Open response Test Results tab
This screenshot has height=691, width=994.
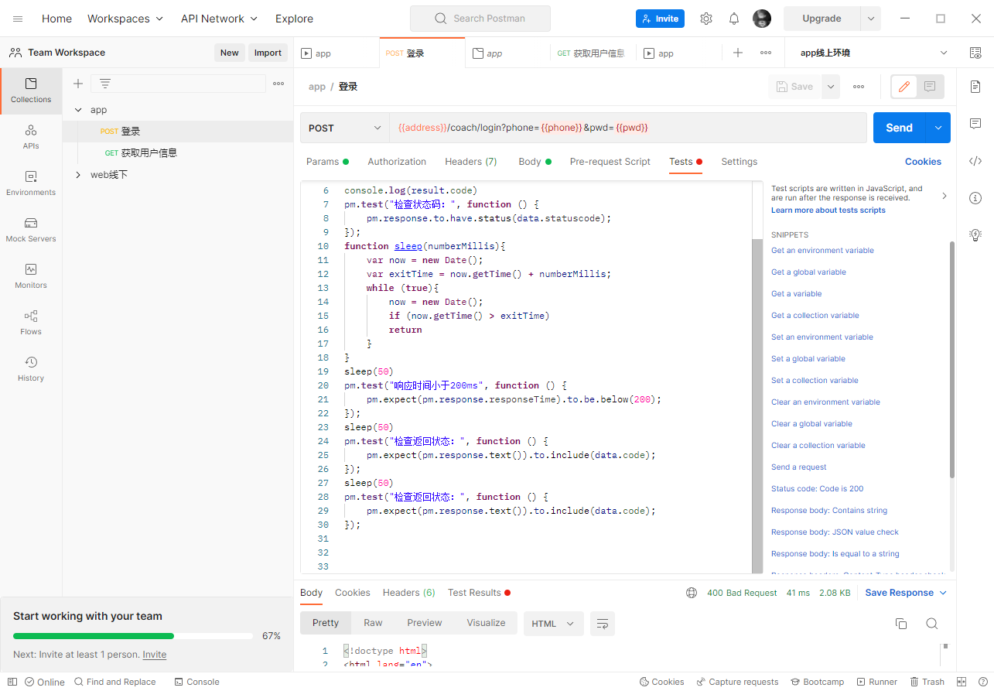(479, 593)
